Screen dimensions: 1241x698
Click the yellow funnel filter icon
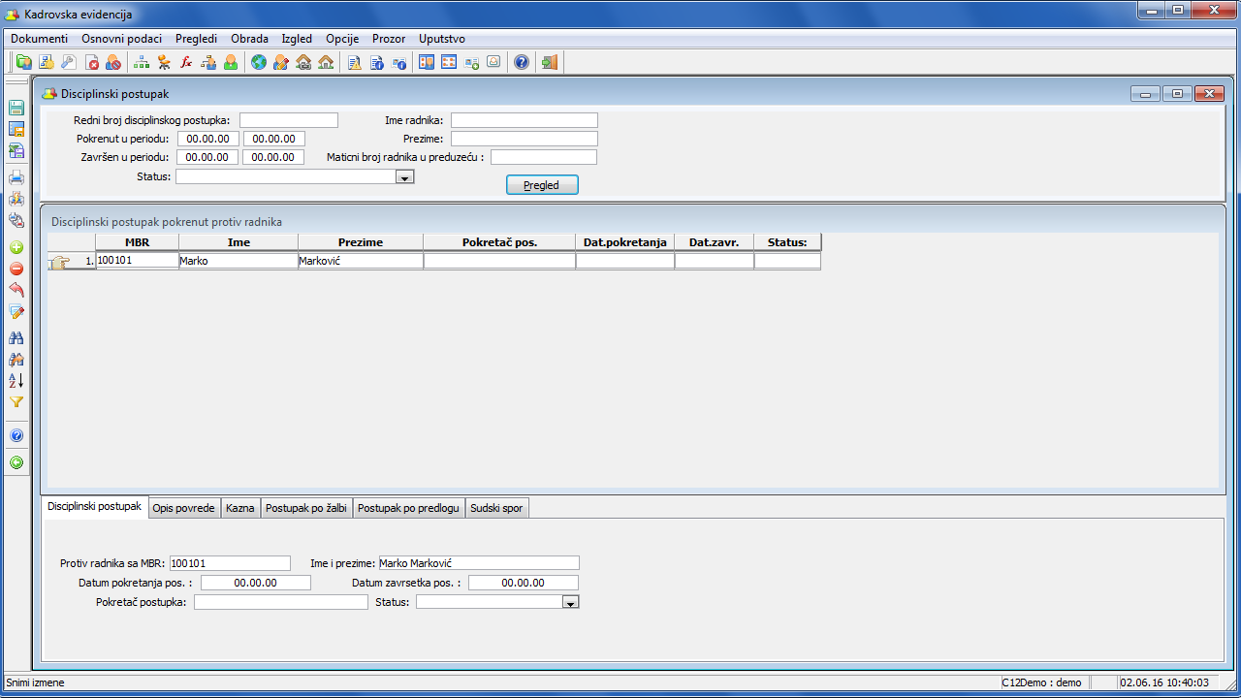(16, 401)
